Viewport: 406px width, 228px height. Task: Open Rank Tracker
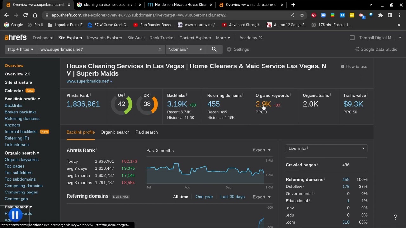(162, 38)
